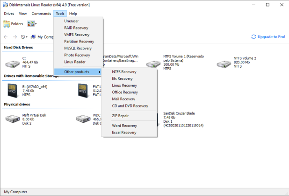
Task: Close the open Tools menu
Action: pos(60,14)
